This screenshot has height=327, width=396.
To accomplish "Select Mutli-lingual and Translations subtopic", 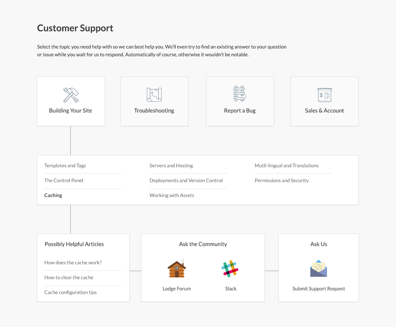I will [286, 166].
